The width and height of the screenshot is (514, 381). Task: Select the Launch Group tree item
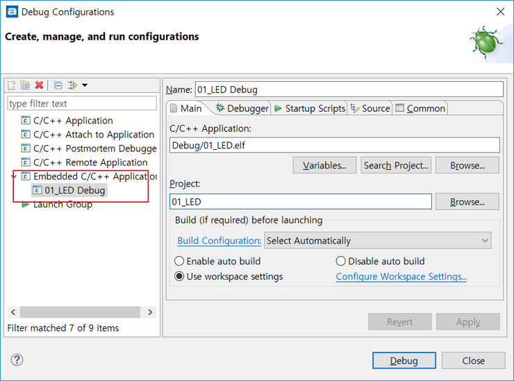(x=63, y=204)
